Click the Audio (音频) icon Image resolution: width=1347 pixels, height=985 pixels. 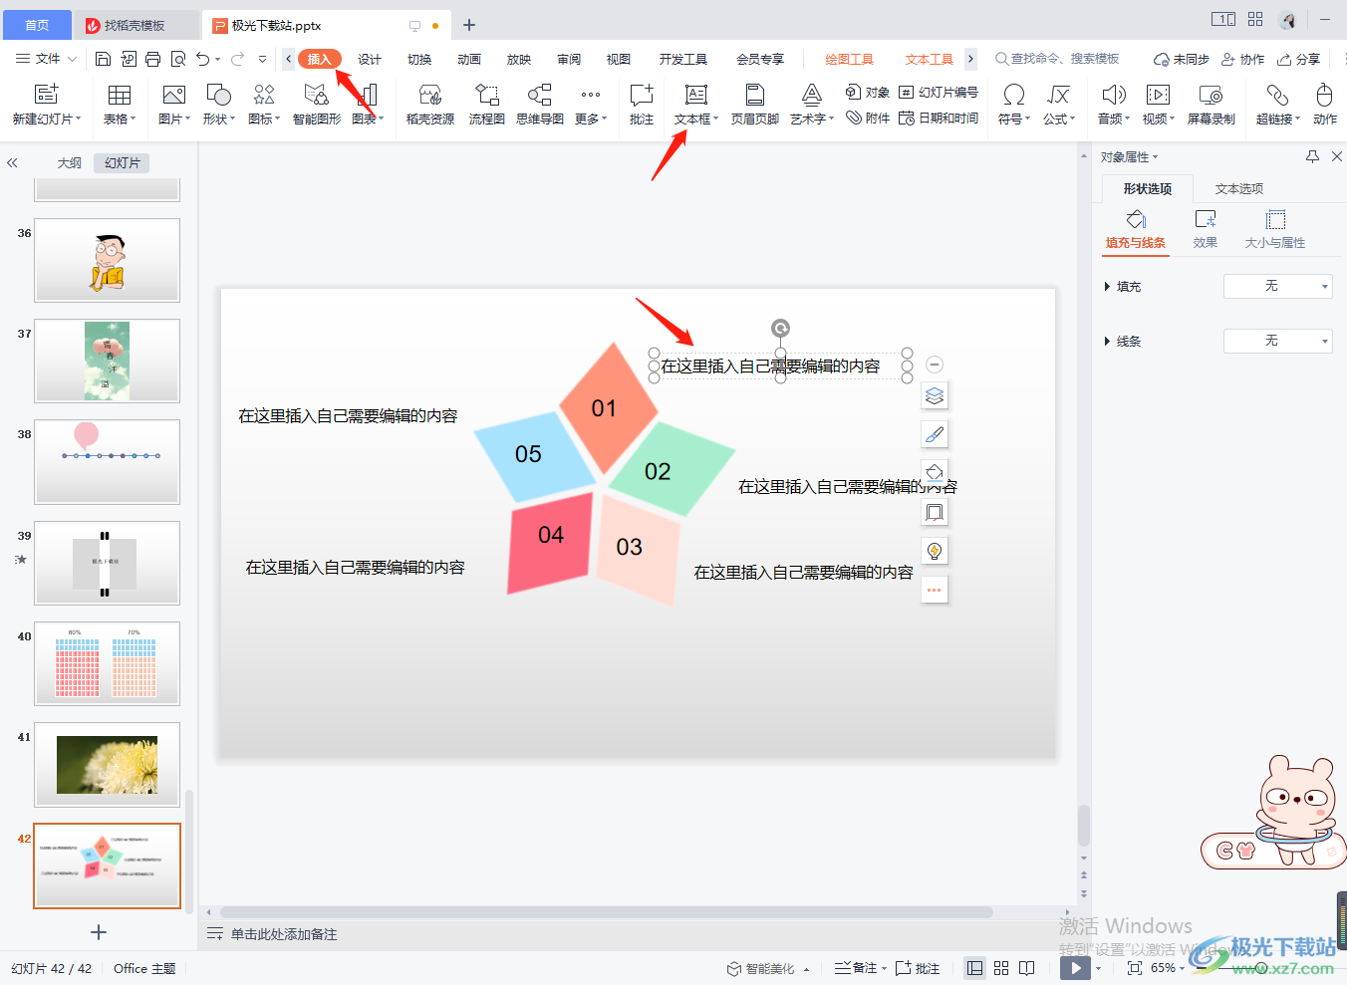[x=1114, y=95]
